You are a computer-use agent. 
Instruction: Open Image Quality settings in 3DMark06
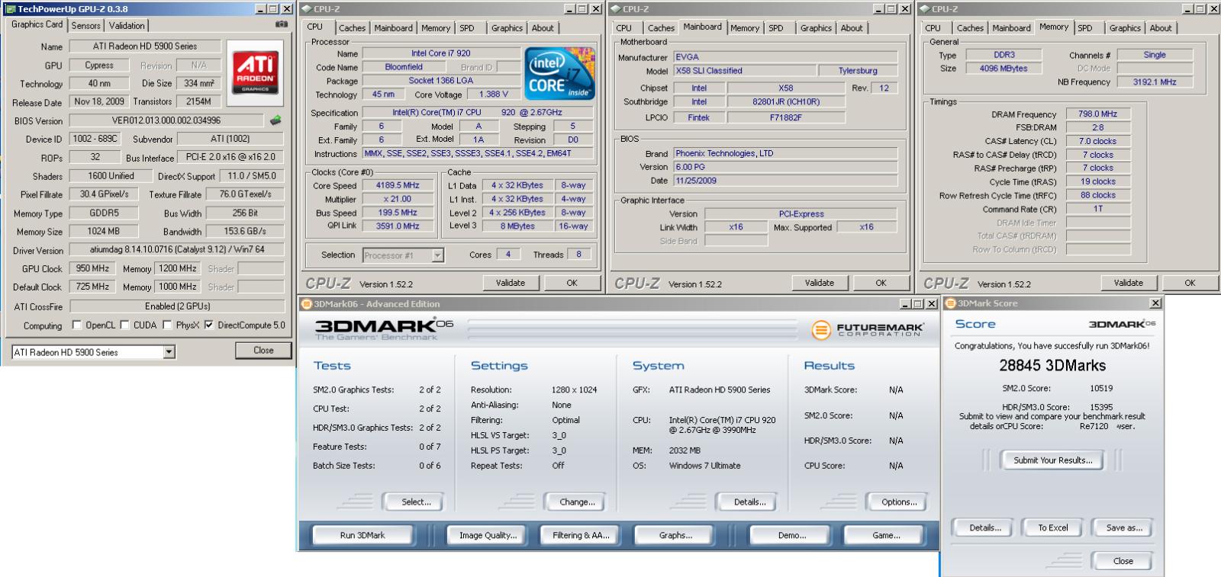[x=488, y=535]
